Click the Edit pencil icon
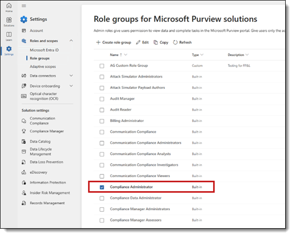293x236 pixels. [138, 43]
